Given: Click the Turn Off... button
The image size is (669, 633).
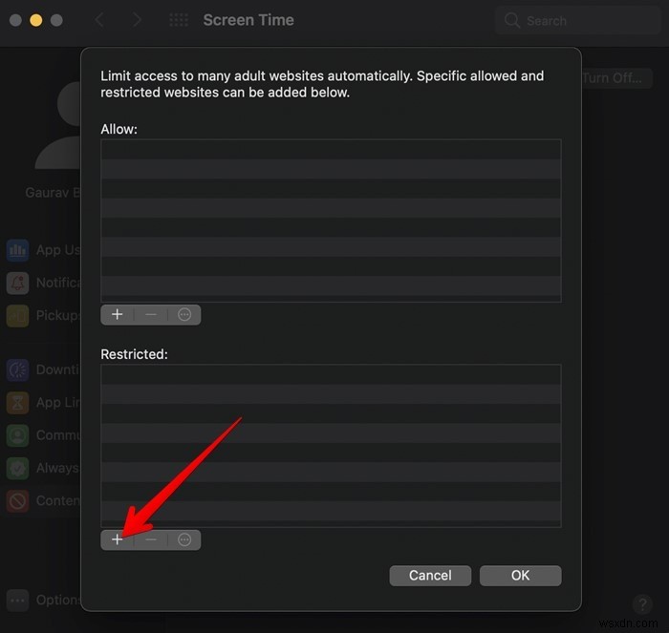Looking at the screenshot, I should coord(616,78).
